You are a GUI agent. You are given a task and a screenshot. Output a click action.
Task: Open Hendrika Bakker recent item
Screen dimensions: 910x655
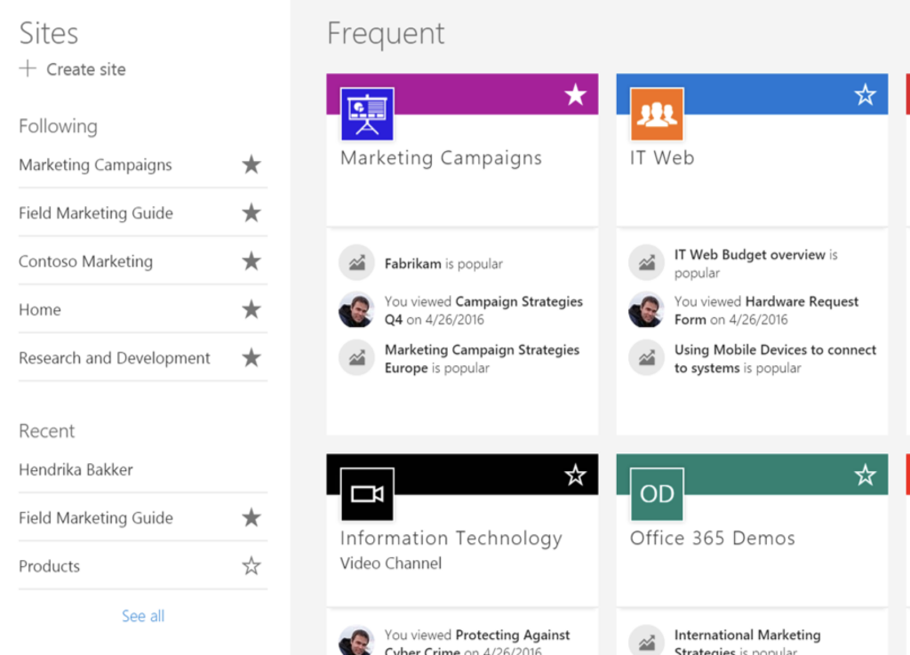76,469
